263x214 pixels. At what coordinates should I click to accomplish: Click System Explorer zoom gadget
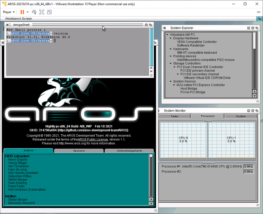(253, 28)
